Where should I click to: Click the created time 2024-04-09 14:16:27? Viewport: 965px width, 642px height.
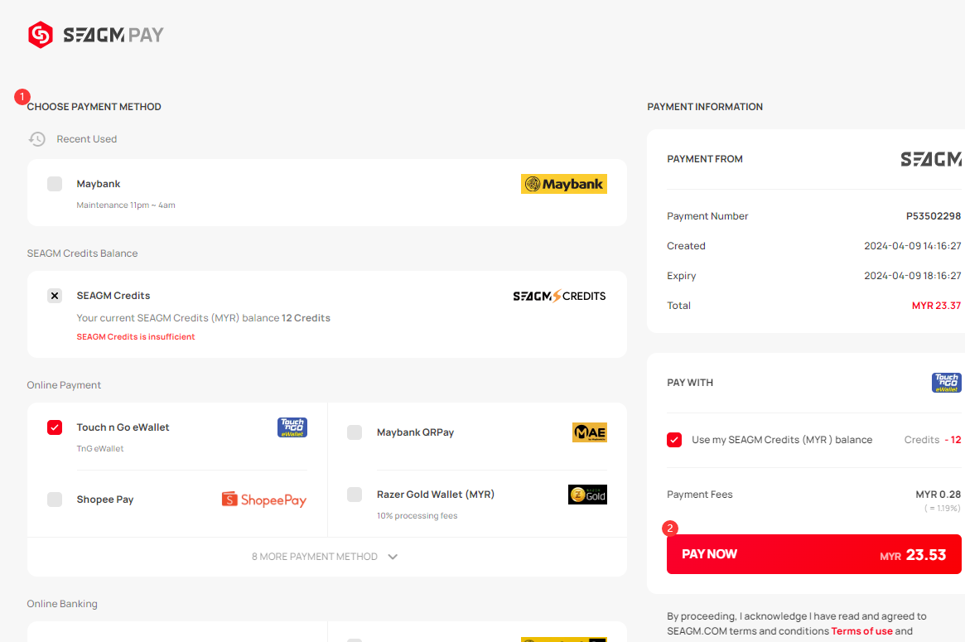913,245
